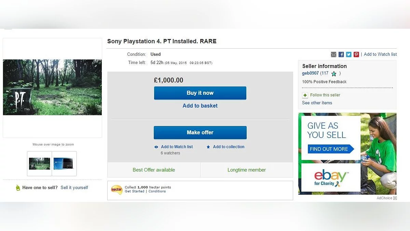
Task: Click Sell it yourself link
Action: 74,188
